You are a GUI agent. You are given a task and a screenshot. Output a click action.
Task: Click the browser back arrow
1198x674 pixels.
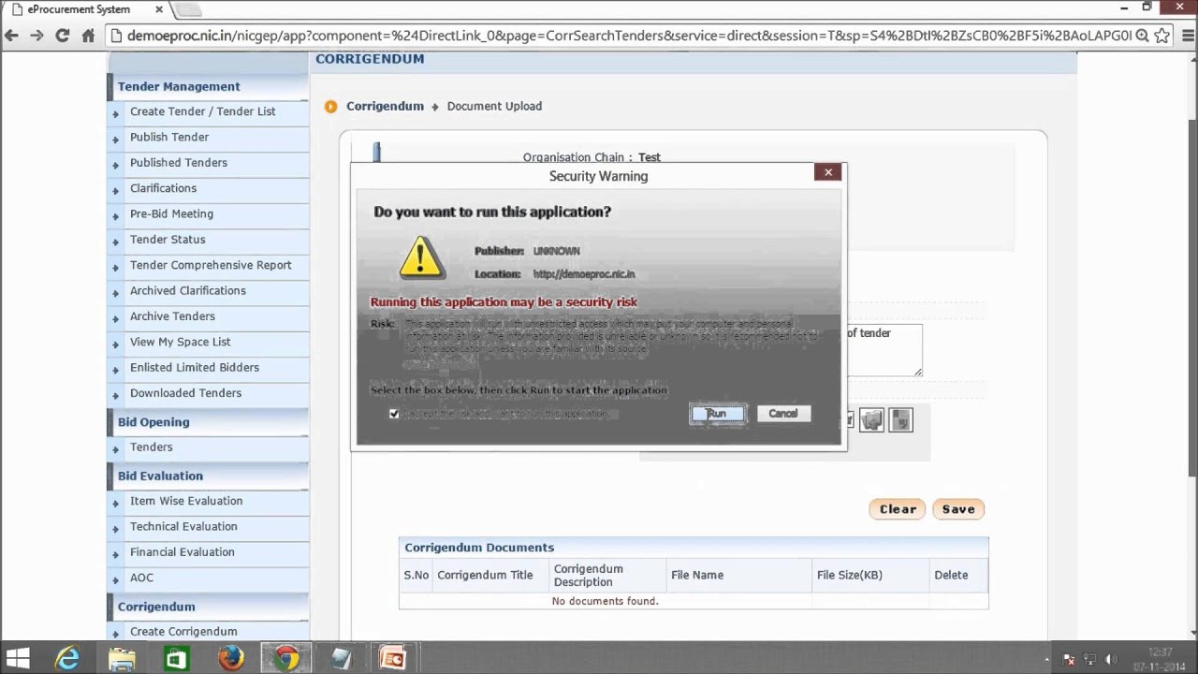[11, 36]
